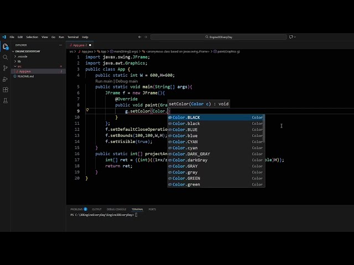Click Debug main code lens
354x265 pixels.
pos(127,81)
